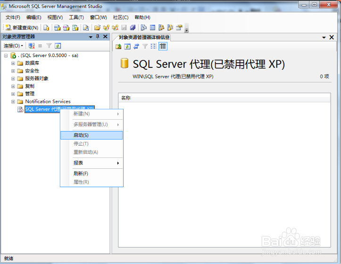This screenshot has width=341, height=264.
Task: Click the Summary page toolbar icon
Action: coord(153,28)
